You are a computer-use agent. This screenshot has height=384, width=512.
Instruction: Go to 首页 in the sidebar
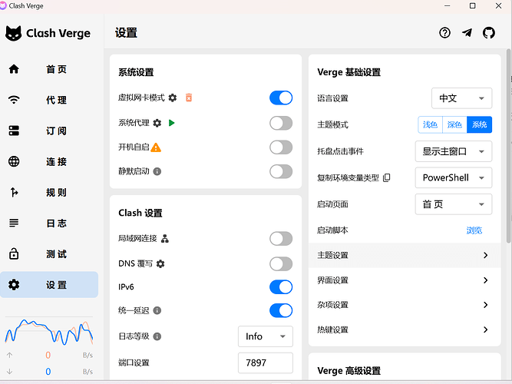pos(49,69)
